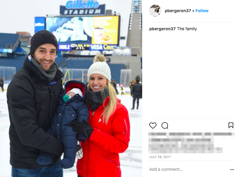Click the Follow link next to pbergeron37

tap(202, 11)
